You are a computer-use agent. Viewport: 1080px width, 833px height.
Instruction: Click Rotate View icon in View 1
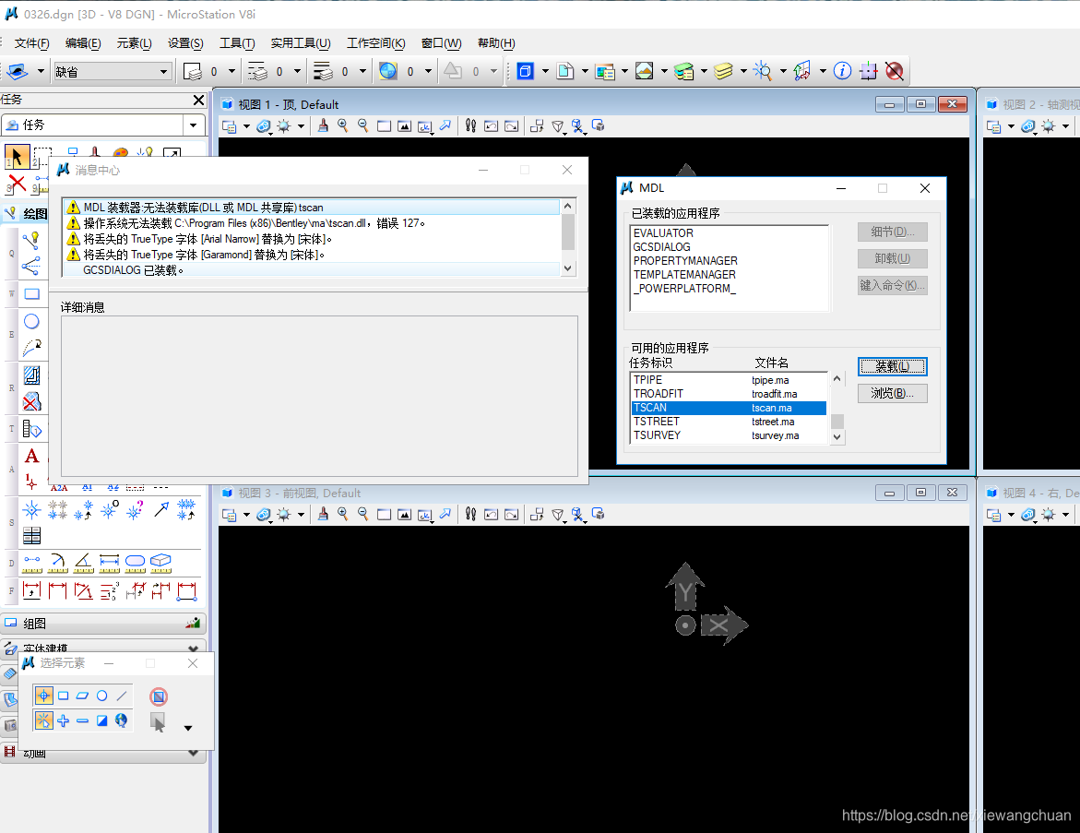click(425, 126)
